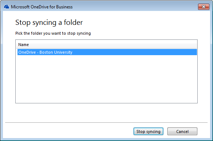Image resolution: width=213 pixels, height=141 pixels.
Task: Click the Stop syncing button
Action: (x=148, y=132)
